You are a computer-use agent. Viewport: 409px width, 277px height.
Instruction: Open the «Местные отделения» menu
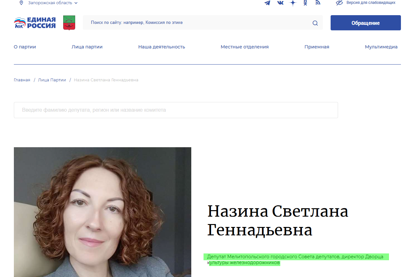click(244, 47)
